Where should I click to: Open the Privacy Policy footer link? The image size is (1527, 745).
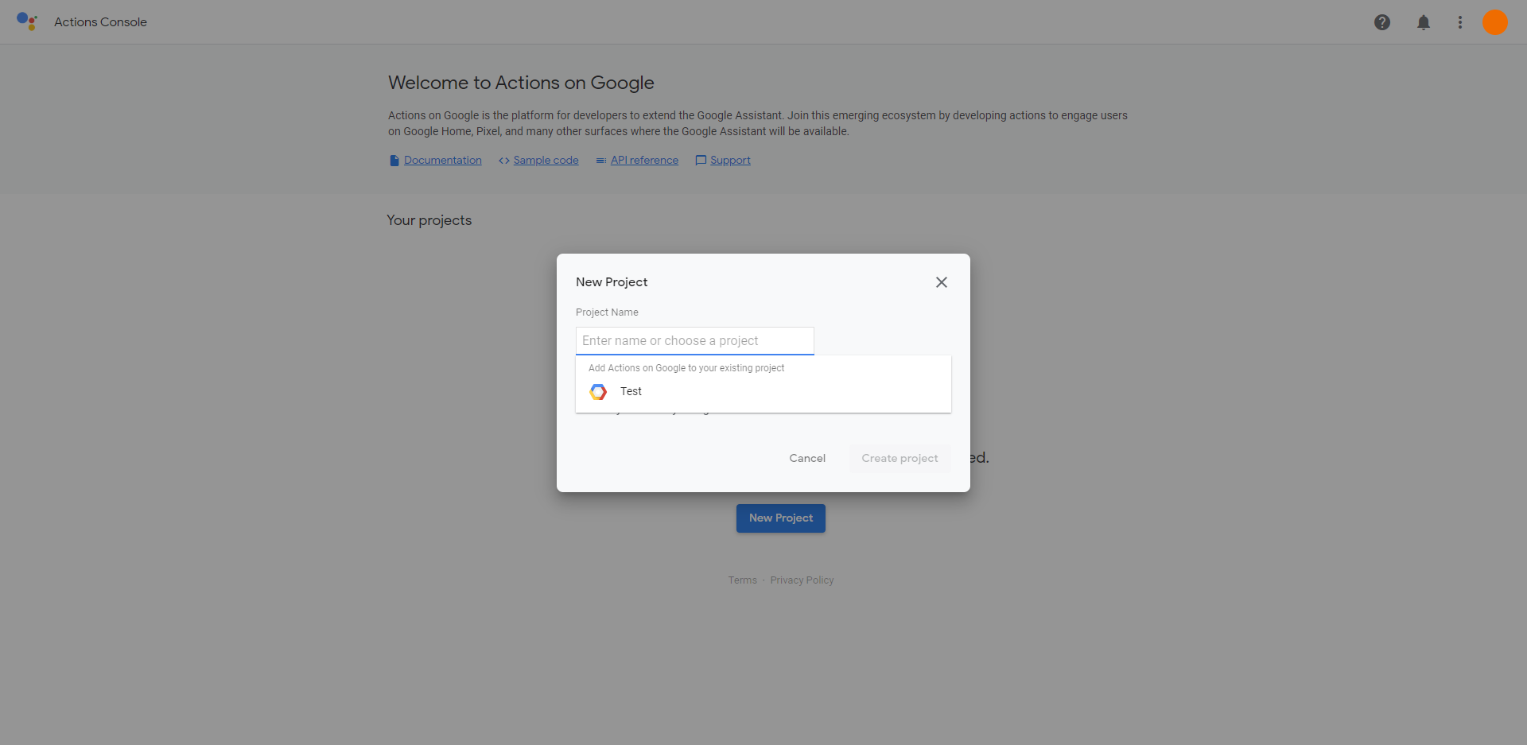pyautogui.click(x=802, y=580)
